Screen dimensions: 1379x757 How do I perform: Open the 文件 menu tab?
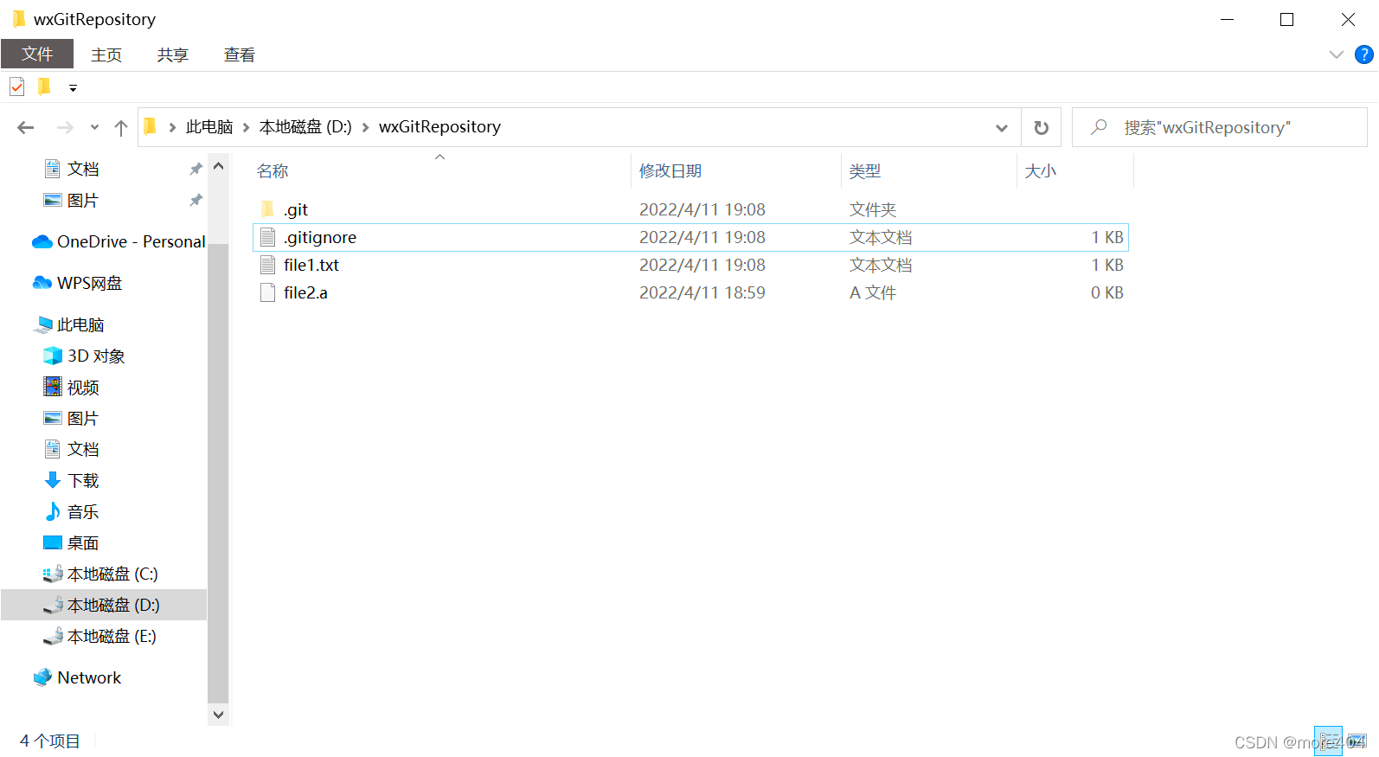(37, 55)
